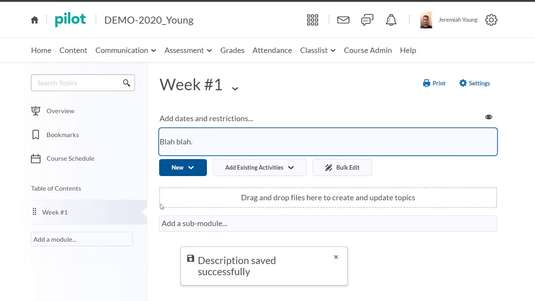535x301 pixels.
Task: Click the printer icon
Action: [426, 83]
